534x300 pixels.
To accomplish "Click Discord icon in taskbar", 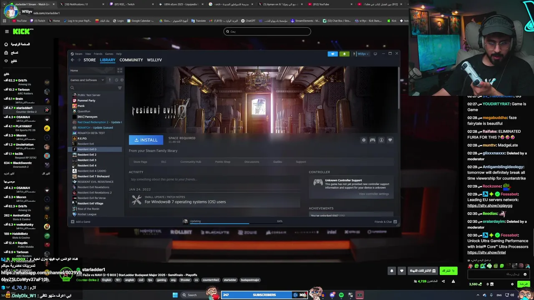I will coord(332,295).
